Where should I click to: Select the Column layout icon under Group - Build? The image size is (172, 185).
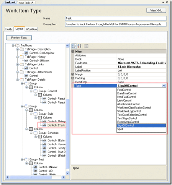pos(40,118)
